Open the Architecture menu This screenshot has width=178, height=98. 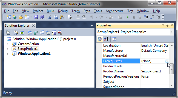click(114, 11)
